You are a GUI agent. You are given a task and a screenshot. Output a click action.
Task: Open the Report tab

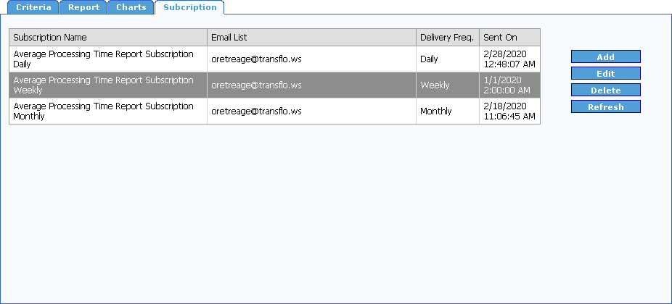point(83,8)
